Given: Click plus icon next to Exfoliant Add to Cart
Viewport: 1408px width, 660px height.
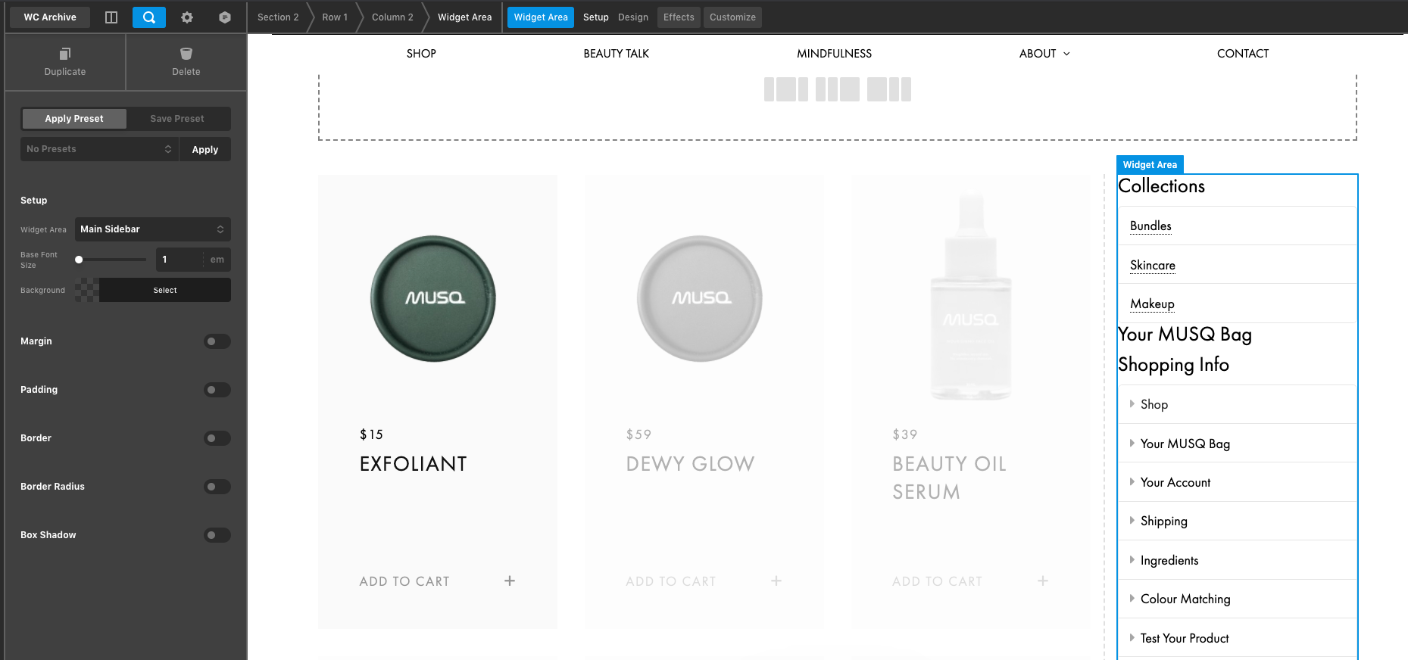Looking at the screenshot, I should 510,581.
